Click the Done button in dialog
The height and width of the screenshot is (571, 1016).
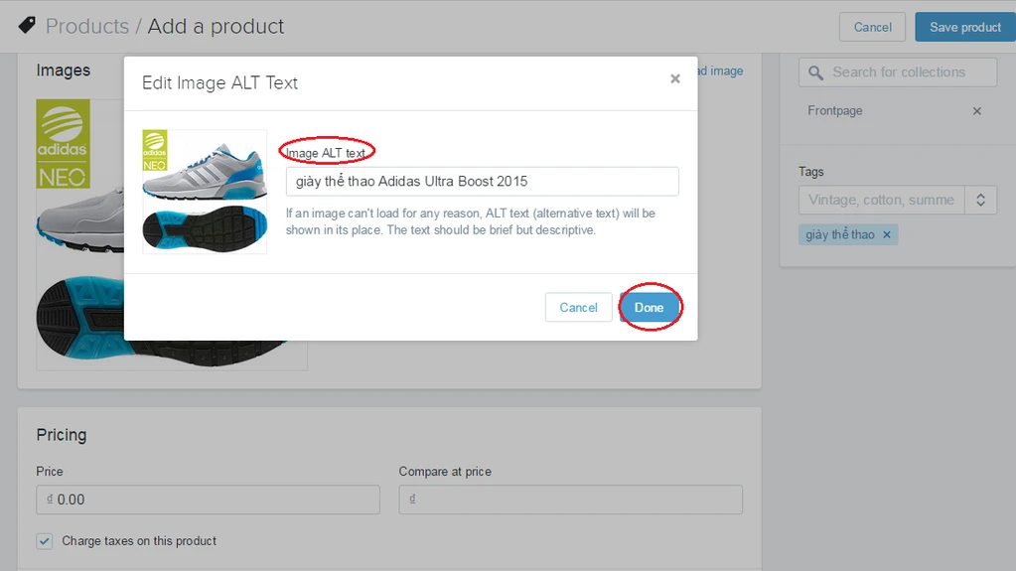[x=650, y=308]
